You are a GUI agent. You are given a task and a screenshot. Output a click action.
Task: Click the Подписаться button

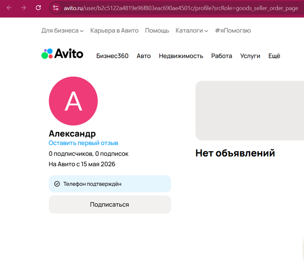coord(110,205)
